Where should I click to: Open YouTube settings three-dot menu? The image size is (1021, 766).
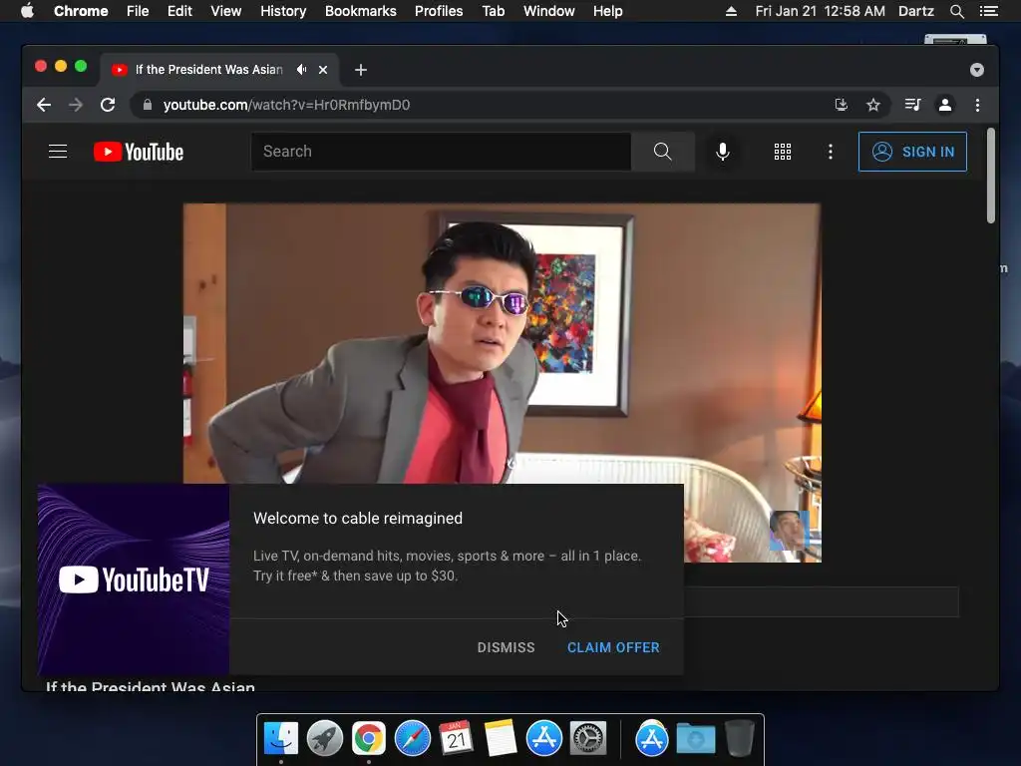coord(831,152)
